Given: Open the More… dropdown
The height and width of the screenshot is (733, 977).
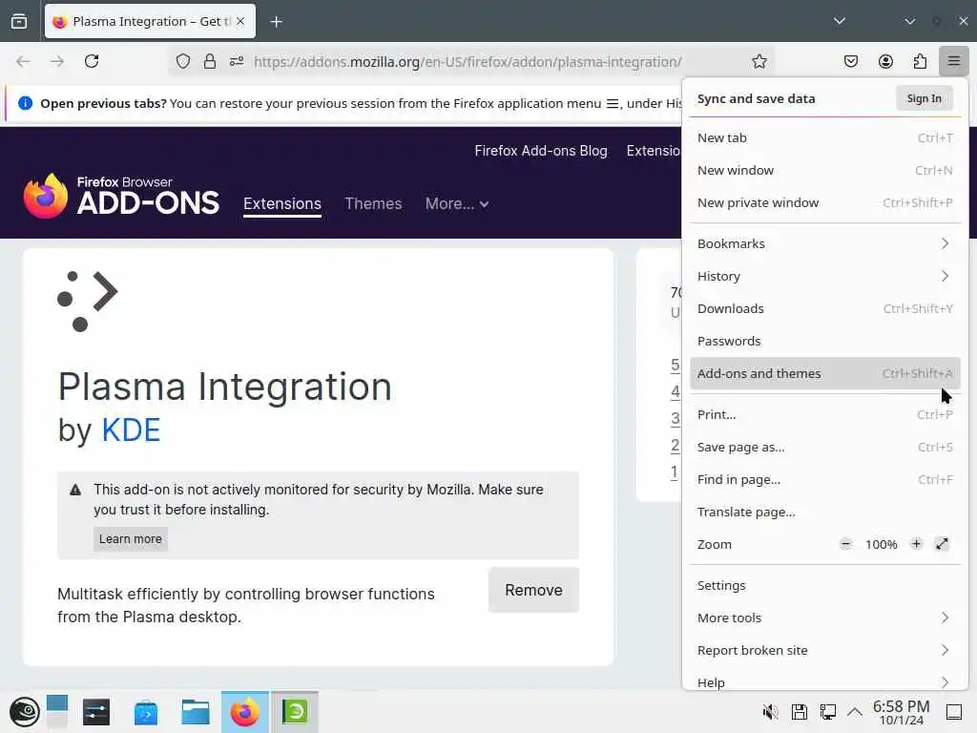Looking at the screenshot, I should tap(457, 204).
